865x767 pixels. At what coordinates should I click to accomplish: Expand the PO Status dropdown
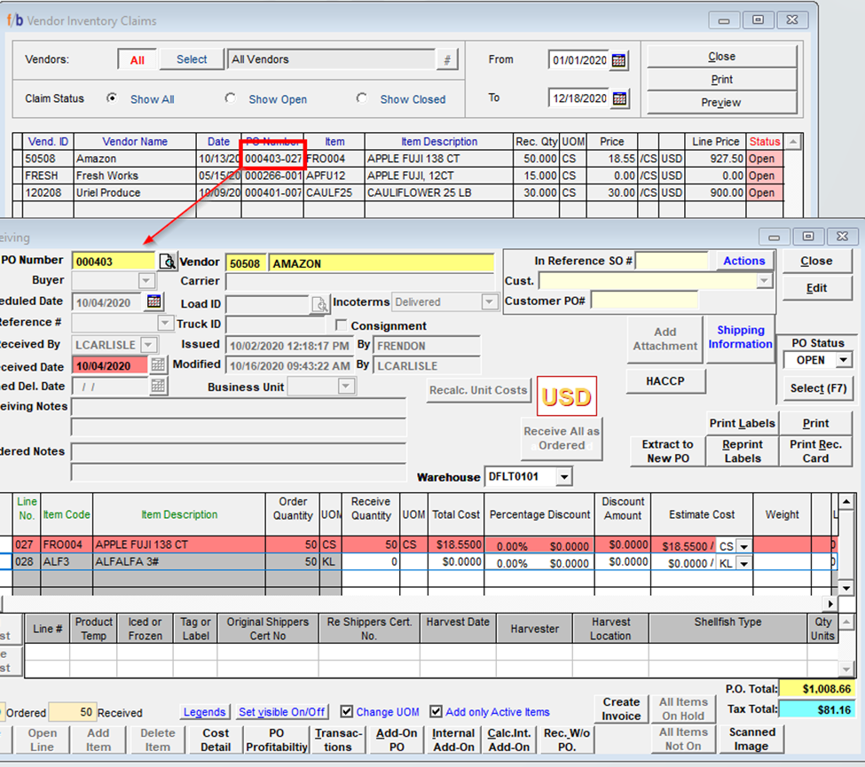[843, 360]
